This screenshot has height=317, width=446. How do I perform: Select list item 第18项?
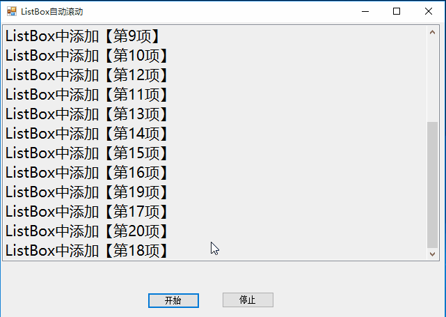click(215, 251)
